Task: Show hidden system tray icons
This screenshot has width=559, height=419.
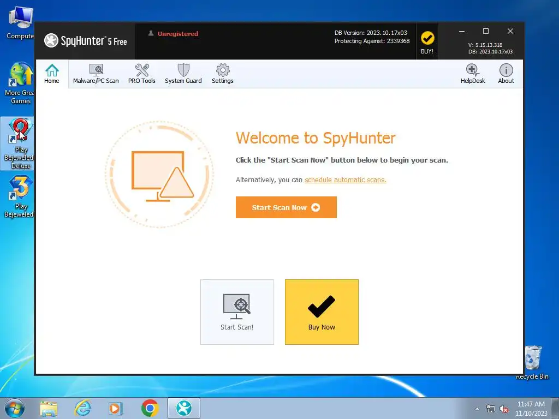Action: click(x=477, y=409)
